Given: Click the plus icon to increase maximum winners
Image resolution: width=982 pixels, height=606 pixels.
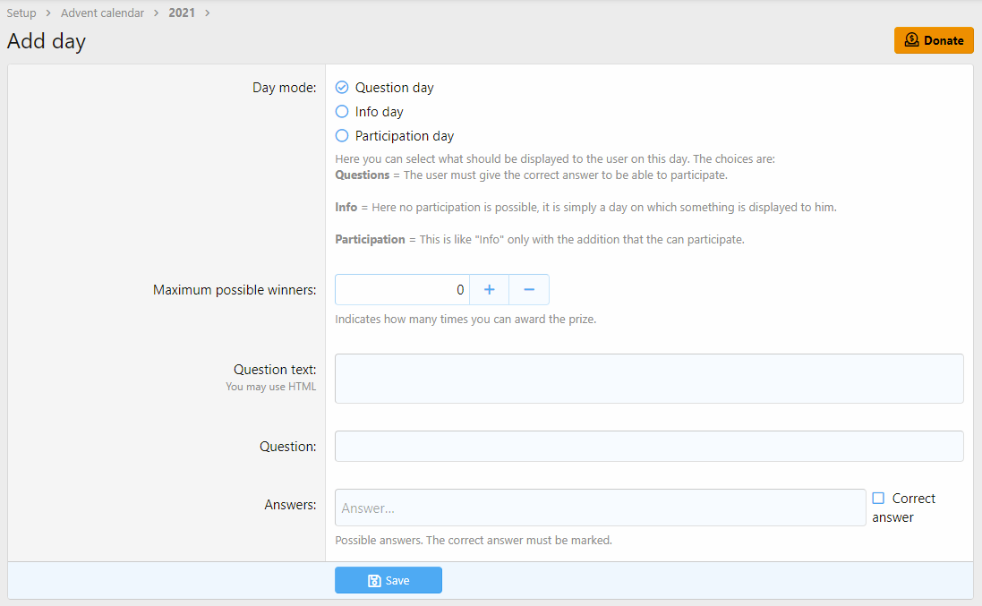Looking at the screenshot, I should click(x=489, y=290).
